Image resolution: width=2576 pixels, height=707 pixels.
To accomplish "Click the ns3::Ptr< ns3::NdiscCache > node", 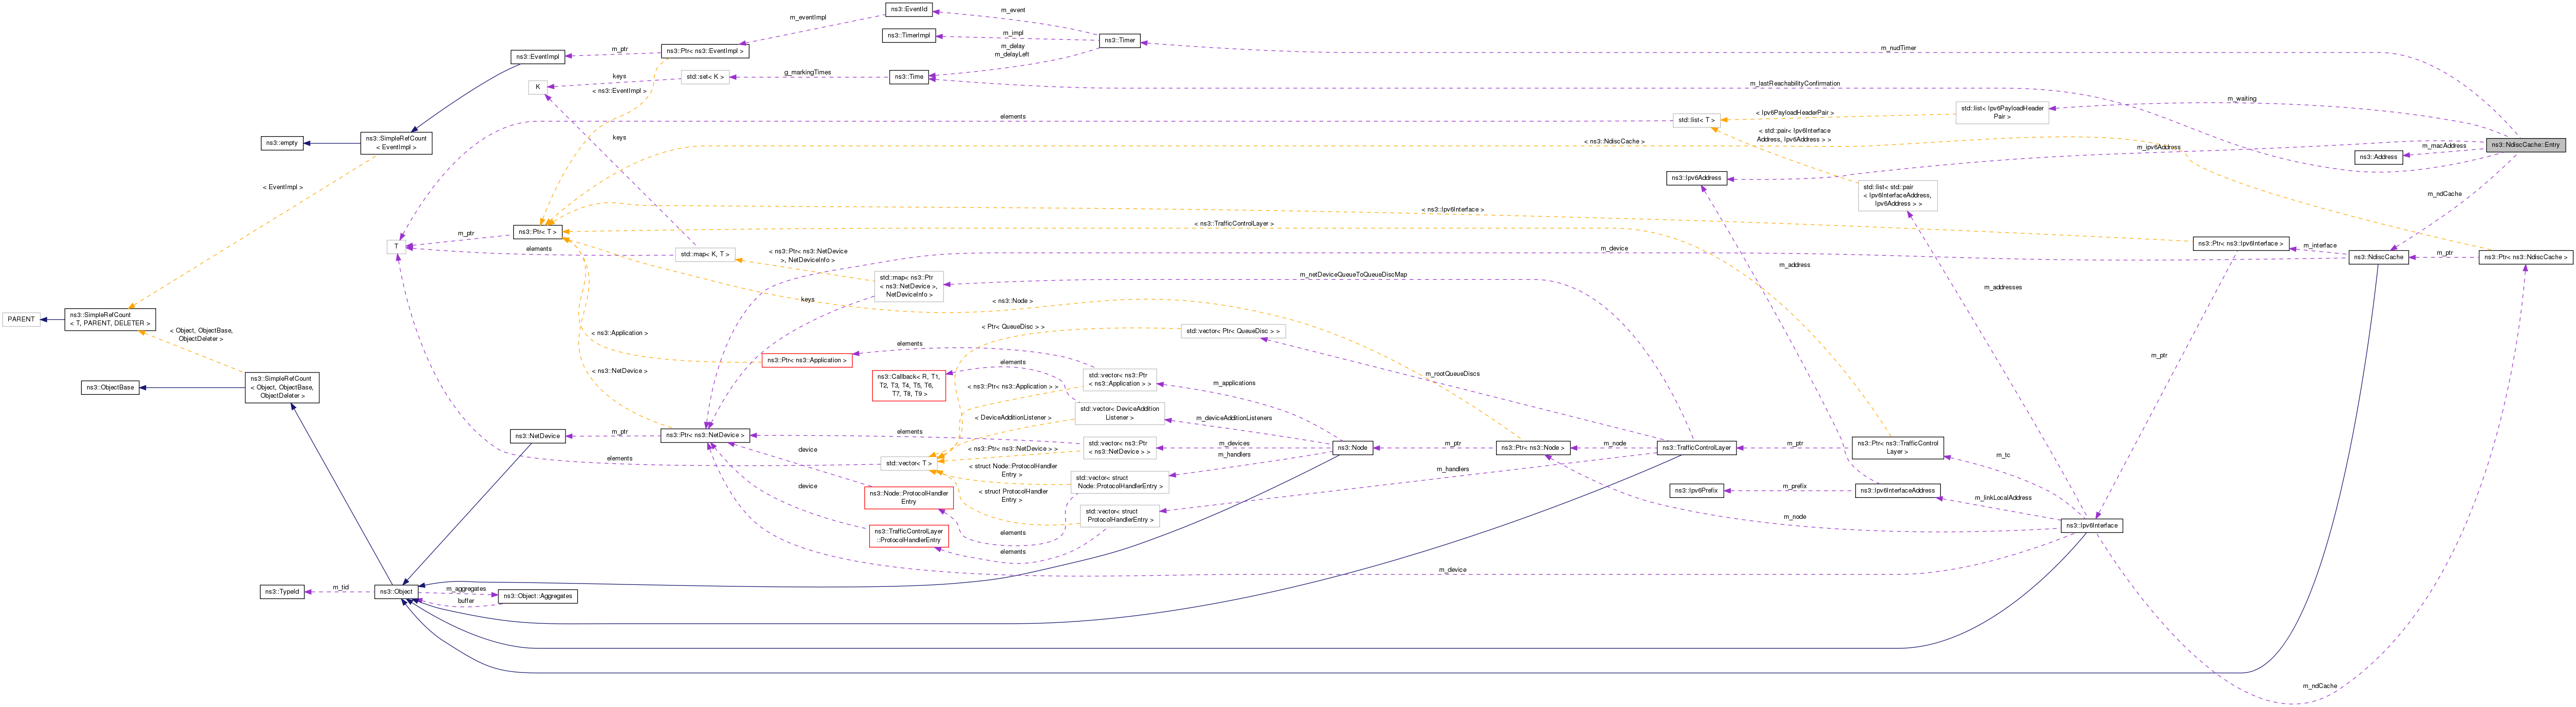I will click(x=2526, y=257).
